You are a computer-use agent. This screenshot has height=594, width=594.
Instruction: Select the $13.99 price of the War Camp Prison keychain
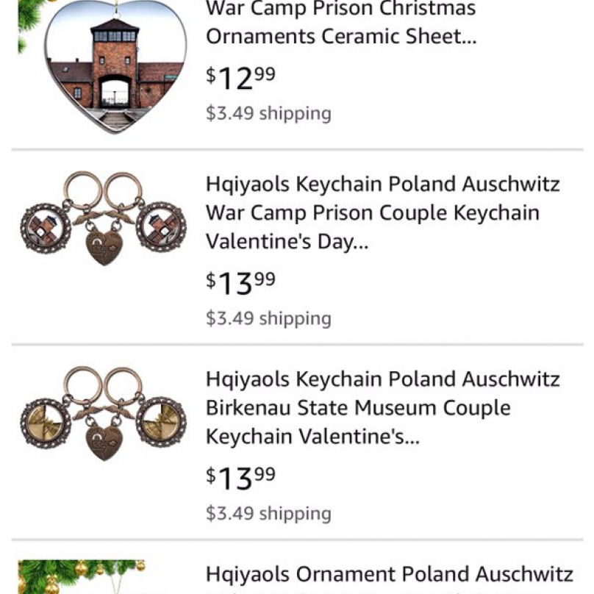pos(240,283)
